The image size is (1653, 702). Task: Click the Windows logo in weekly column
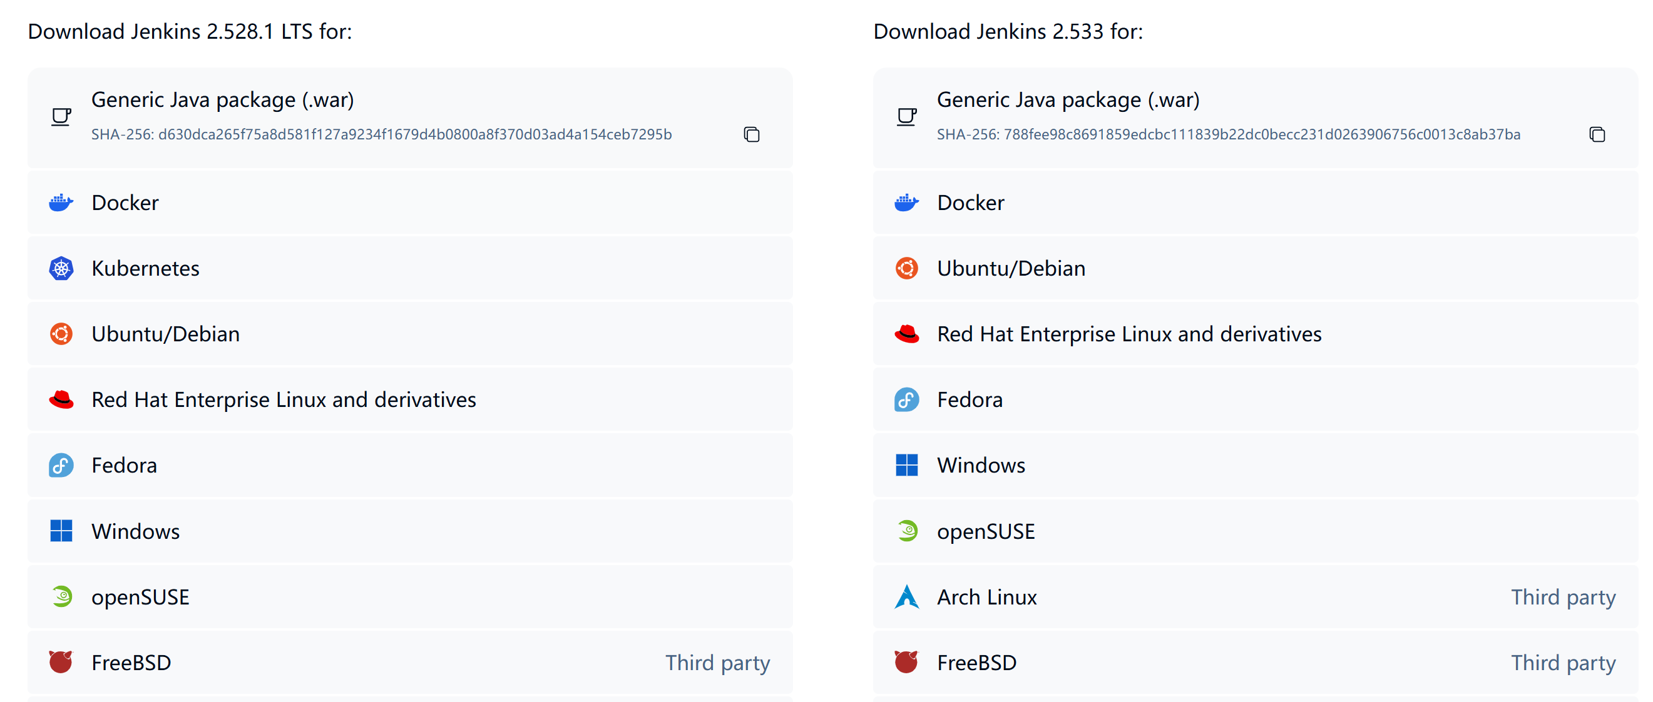pos(906,466)
